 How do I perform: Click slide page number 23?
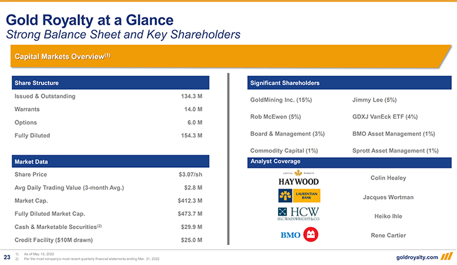tap(7, 256)
